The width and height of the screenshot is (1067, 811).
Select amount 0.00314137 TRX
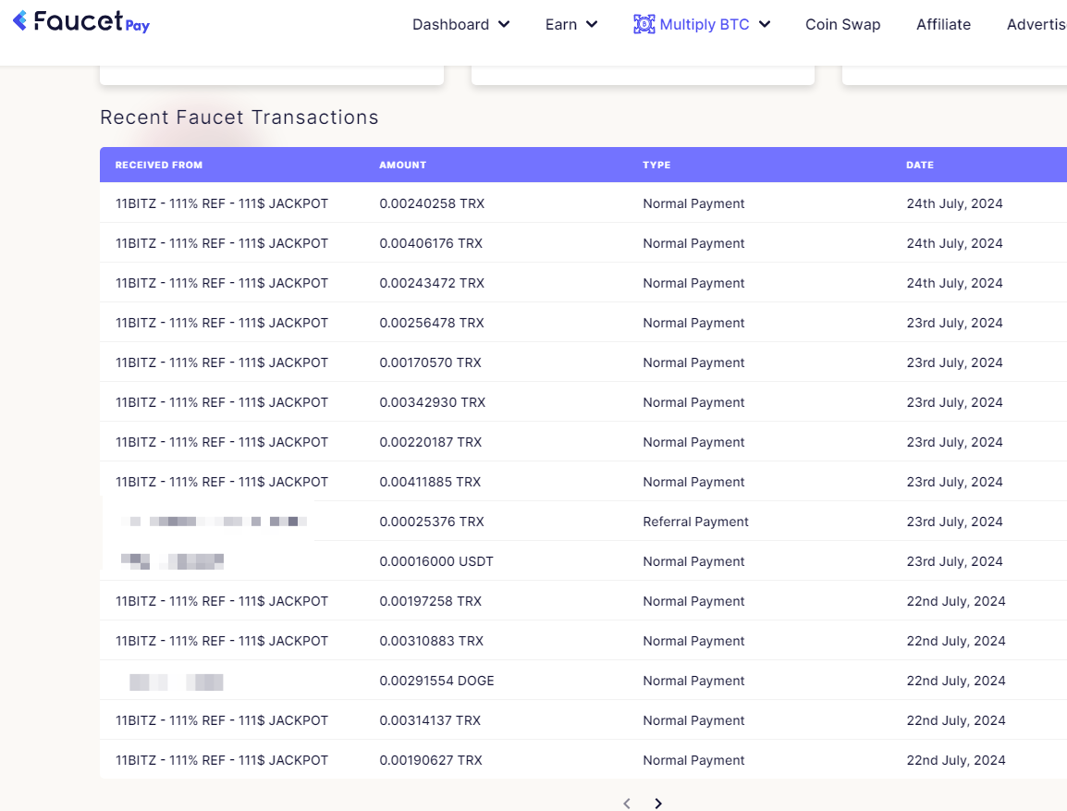[430, 720]
